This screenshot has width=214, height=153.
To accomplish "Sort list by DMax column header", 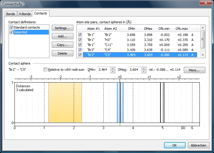I will 148,29.
